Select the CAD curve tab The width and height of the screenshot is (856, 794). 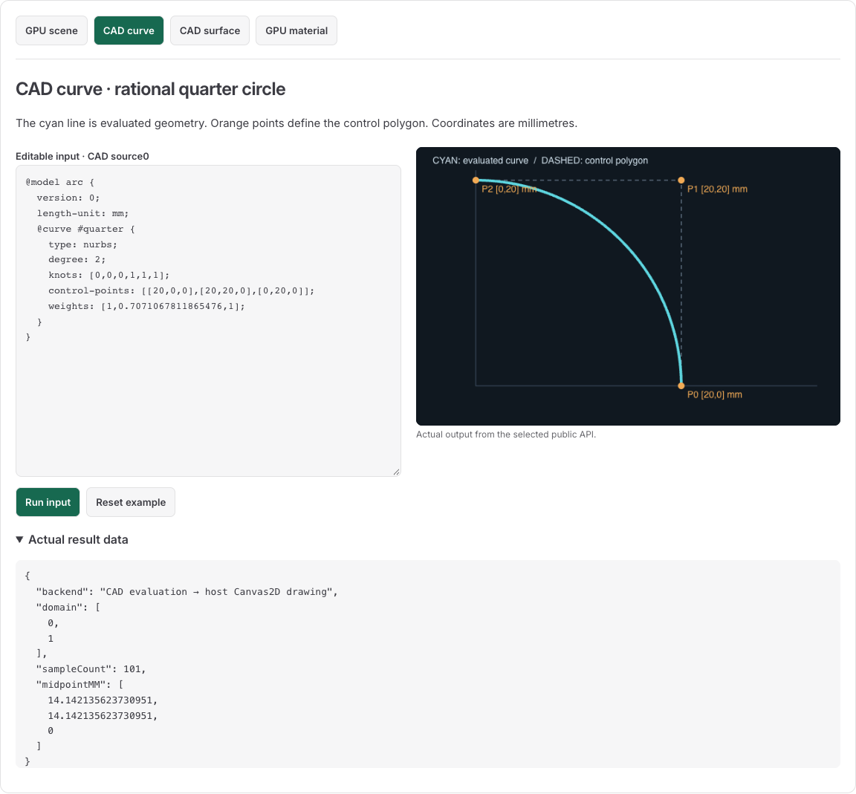129,30
